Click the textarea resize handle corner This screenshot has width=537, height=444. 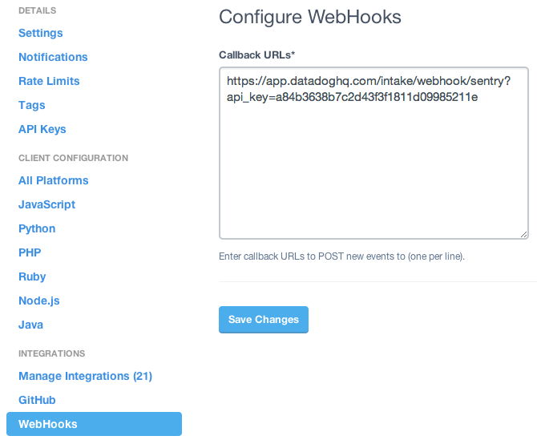click(x=524, y=234)
